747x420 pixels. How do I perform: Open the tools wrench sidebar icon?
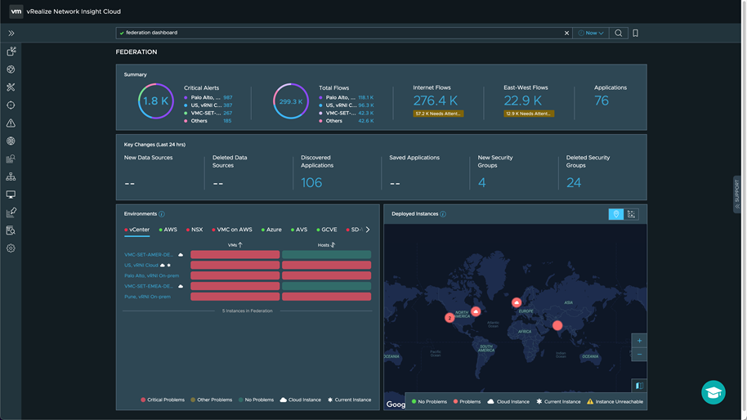point(11,87)
